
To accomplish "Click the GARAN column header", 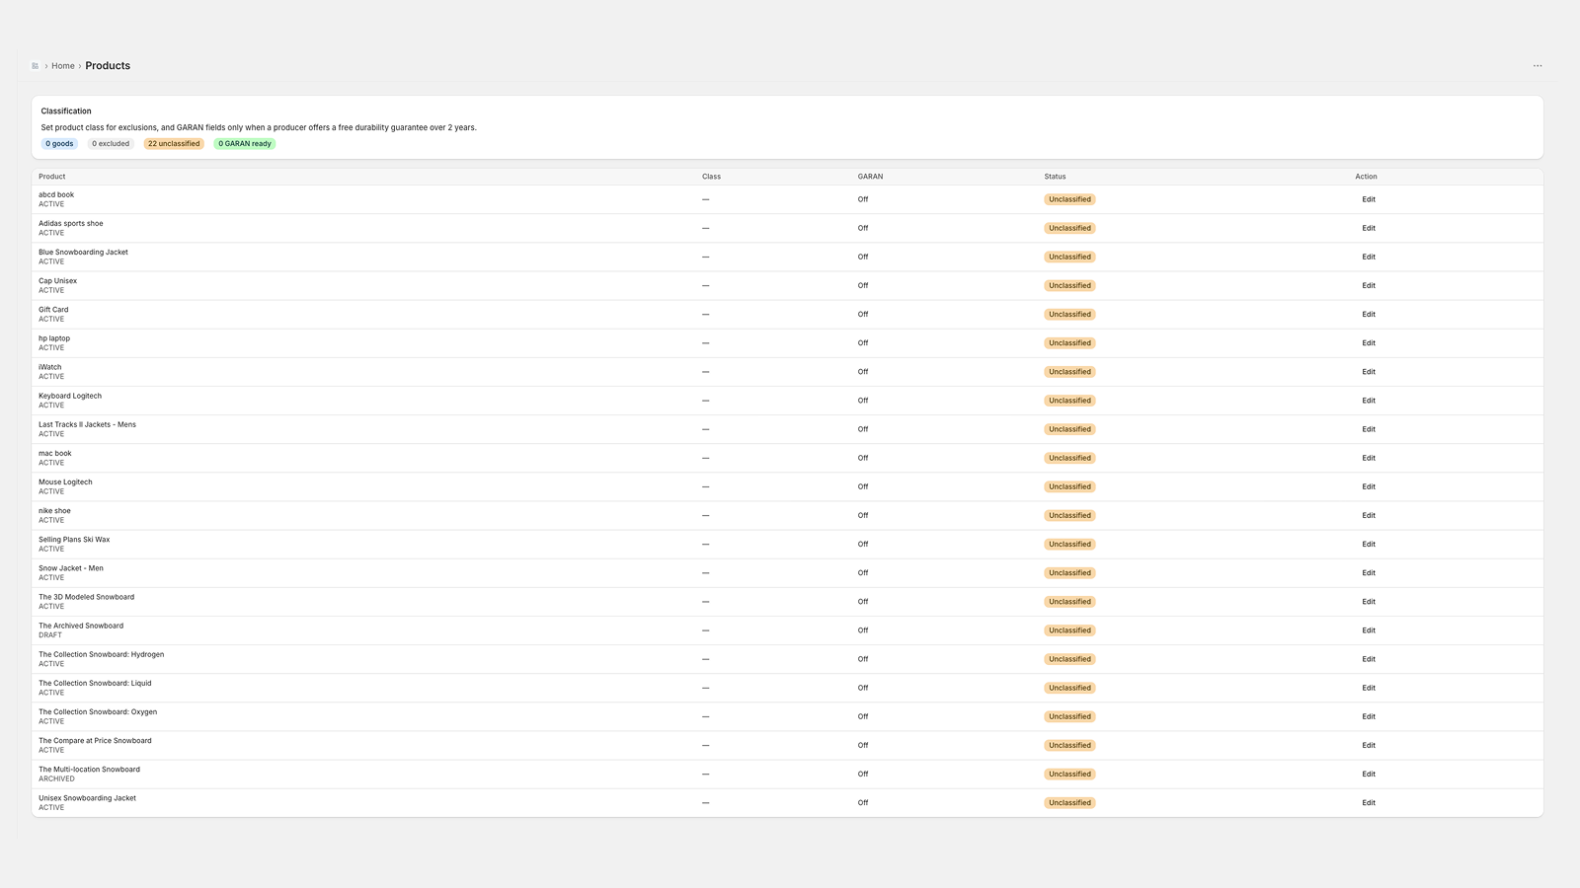I will point(870,177).
